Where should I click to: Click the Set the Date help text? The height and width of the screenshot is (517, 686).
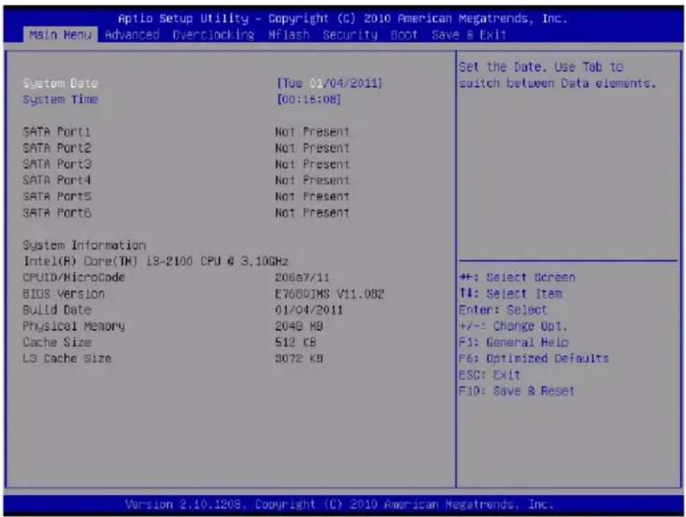click(557, 76)
